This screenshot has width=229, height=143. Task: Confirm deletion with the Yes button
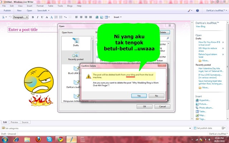click(139, 96)
